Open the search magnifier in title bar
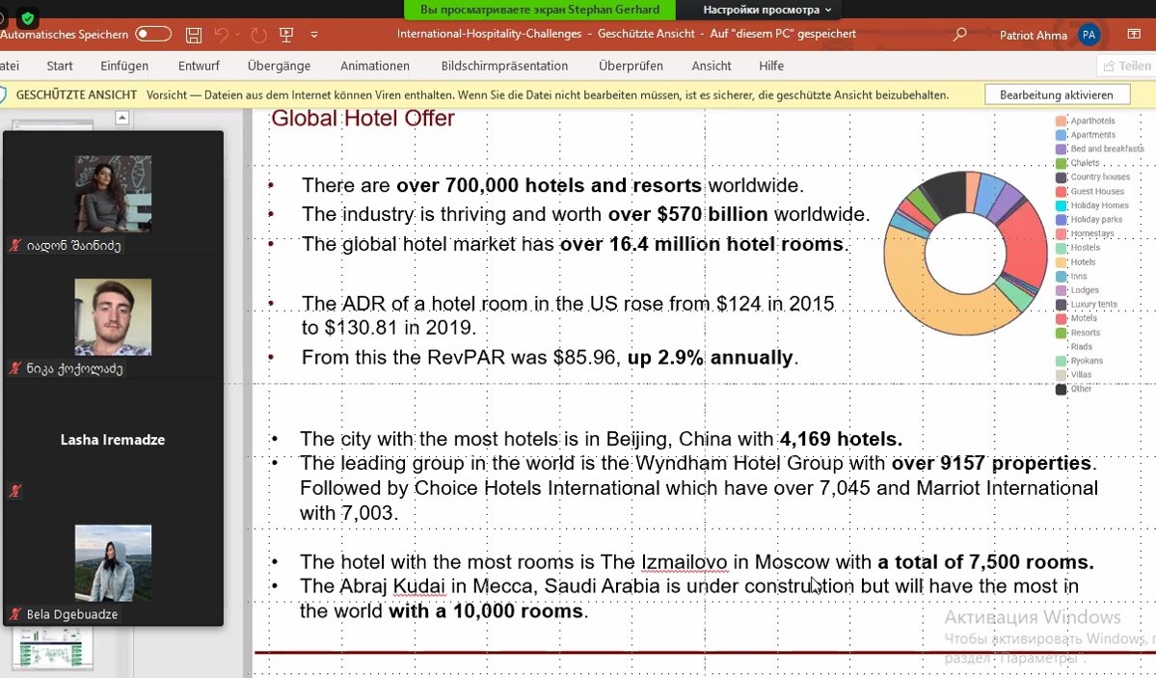Image resolution: width=1156 pixels, height=678 pixels. point(959,35)
